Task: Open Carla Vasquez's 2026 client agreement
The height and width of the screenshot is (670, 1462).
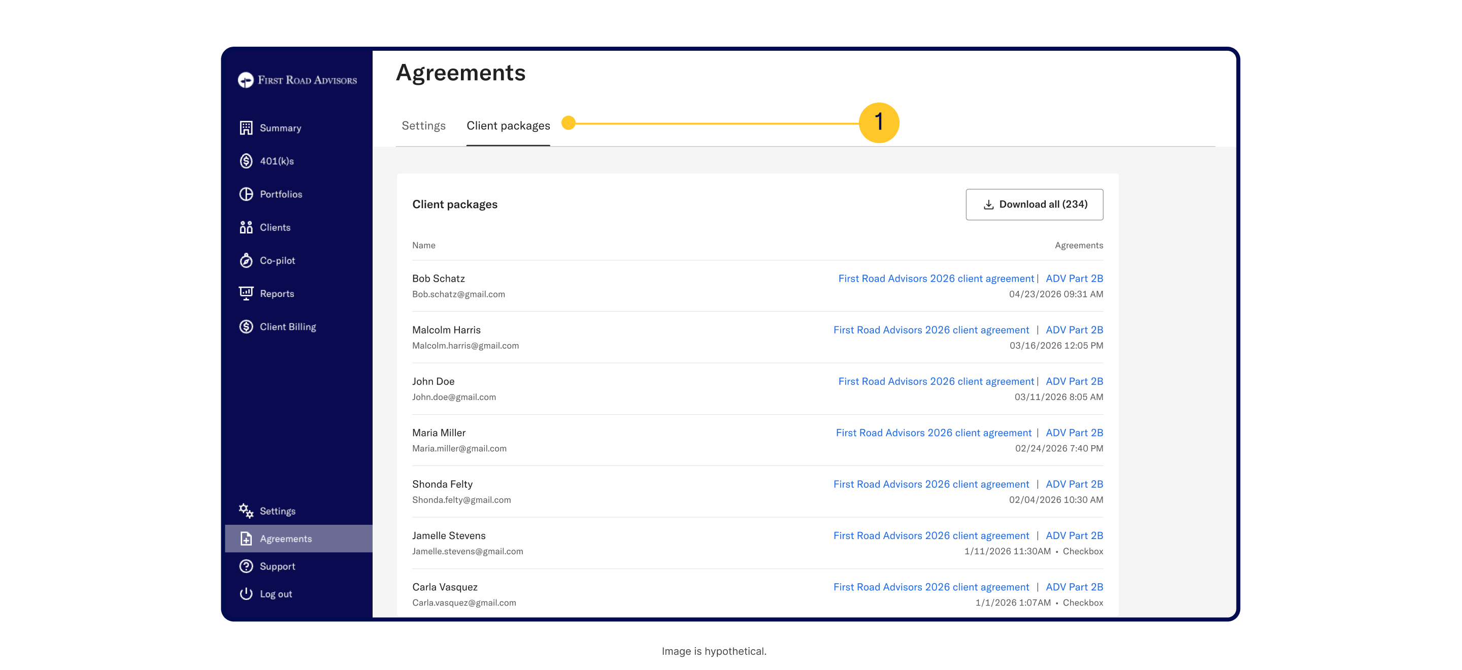Action: coord(931,587)
